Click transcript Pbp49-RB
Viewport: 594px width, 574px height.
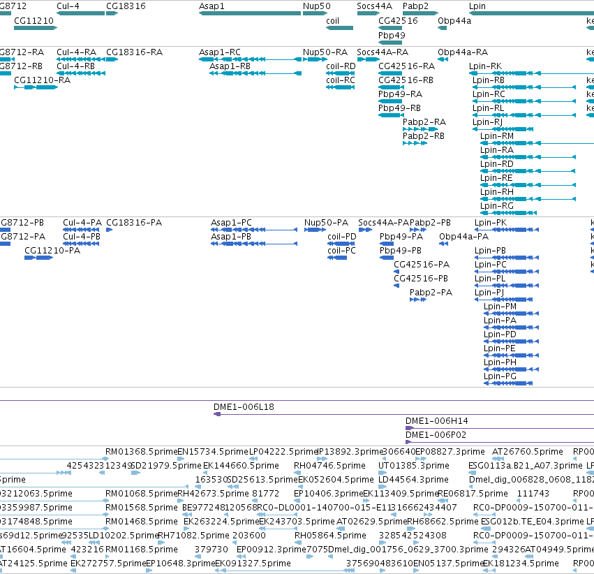tap(390, 115)
